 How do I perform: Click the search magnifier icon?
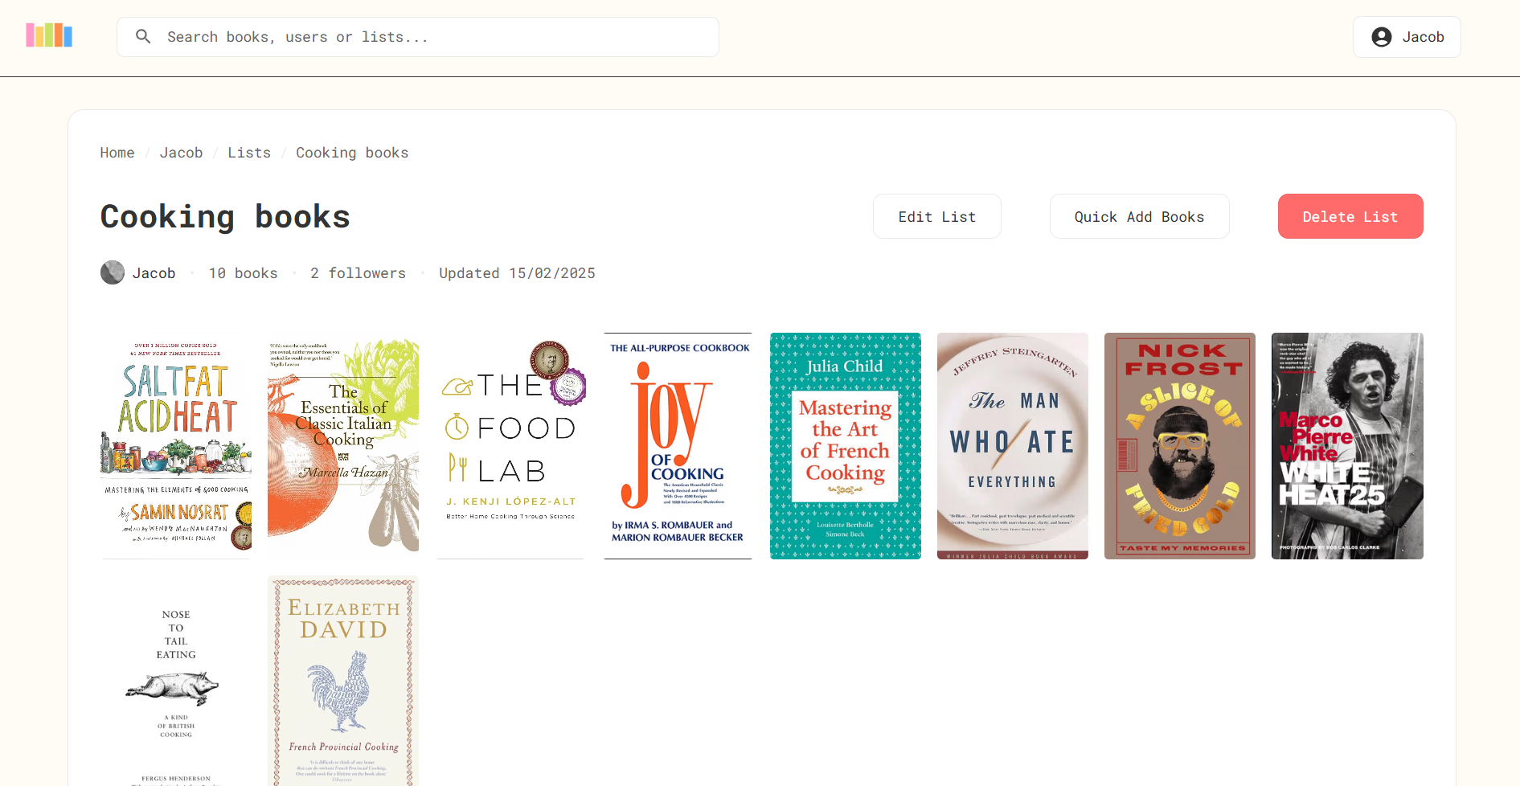(143, 37)
